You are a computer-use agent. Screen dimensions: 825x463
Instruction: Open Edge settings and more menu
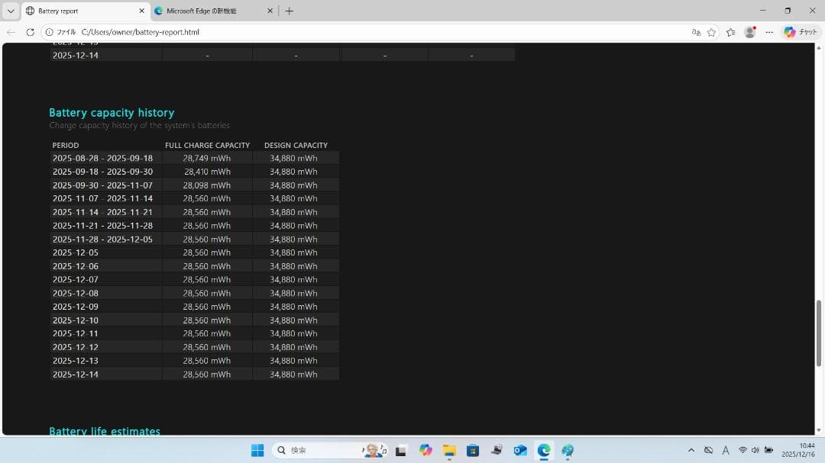click(x=769, y=32)
